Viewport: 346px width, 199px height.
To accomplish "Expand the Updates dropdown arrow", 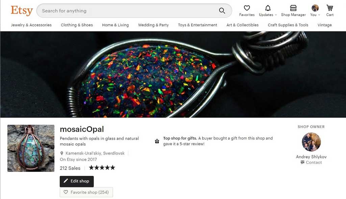I will coord(276,15).
